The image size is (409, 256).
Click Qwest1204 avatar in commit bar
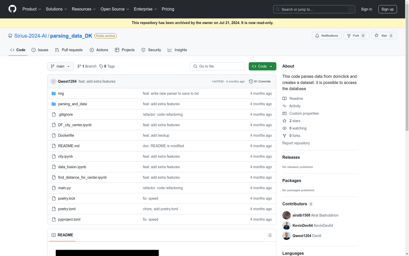pos(53,81)
